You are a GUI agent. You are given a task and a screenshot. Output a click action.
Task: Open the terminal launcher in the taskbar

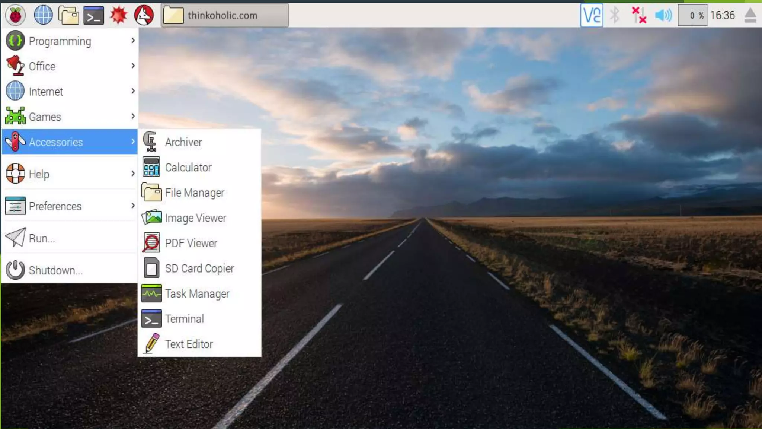coord(94,15)
